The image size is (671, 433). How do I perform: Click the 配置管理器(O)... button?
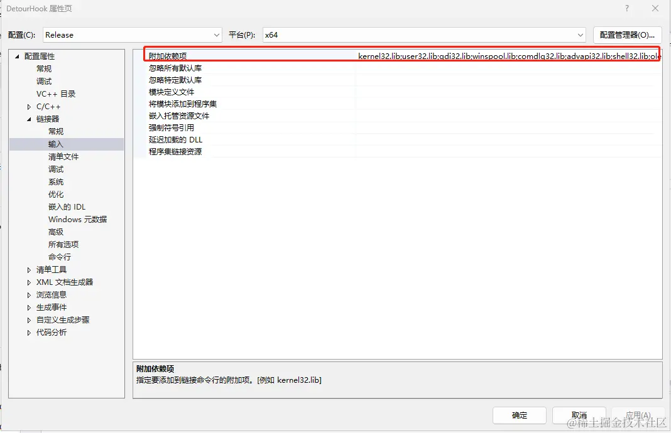tap(628, 35)
